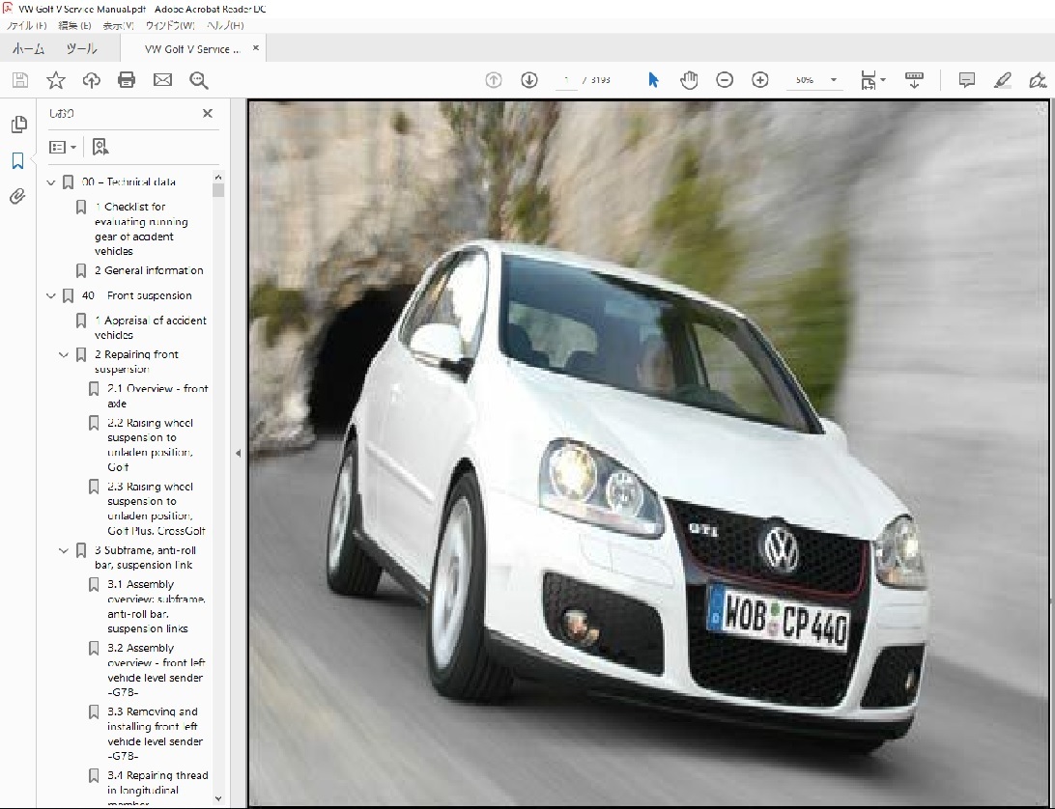Switch to the ホーム tab
This screenshot has width=1055, height=809.
tap(29, 48)
